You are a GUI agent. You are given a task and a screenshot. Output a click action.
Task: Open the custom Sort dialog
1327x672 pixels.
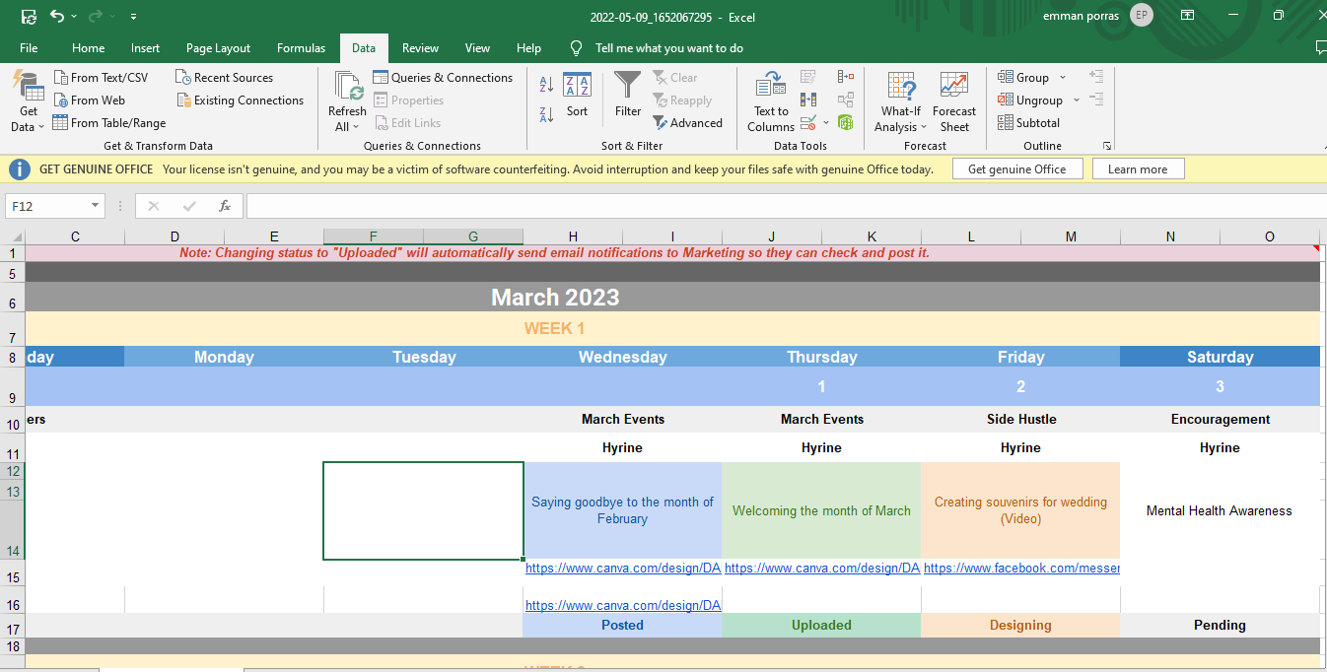tap(577, 94)
